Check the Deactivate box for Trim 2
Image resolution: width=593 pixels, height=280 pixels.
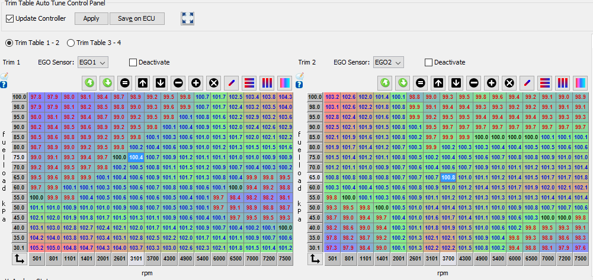(x=428, y=62)
